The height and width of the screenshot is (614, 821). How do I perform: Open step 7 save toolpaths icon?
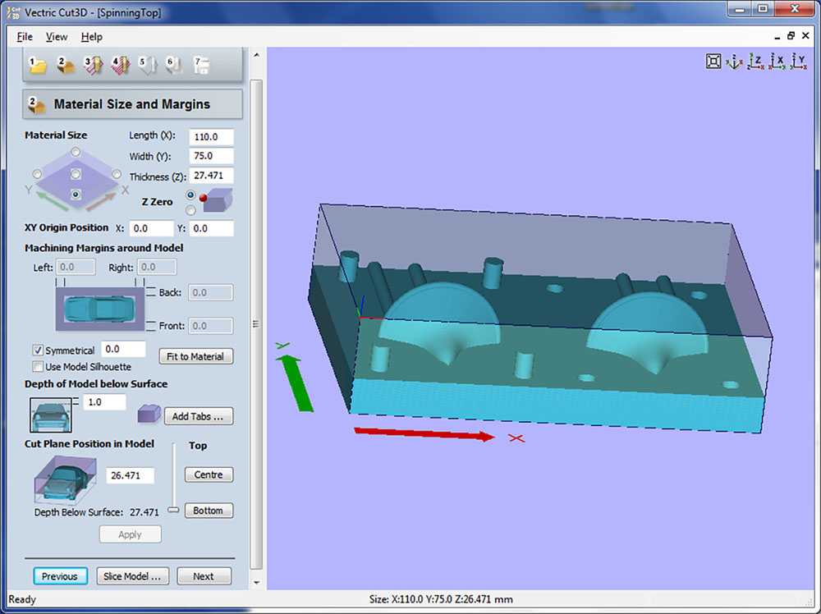(202, 65)
